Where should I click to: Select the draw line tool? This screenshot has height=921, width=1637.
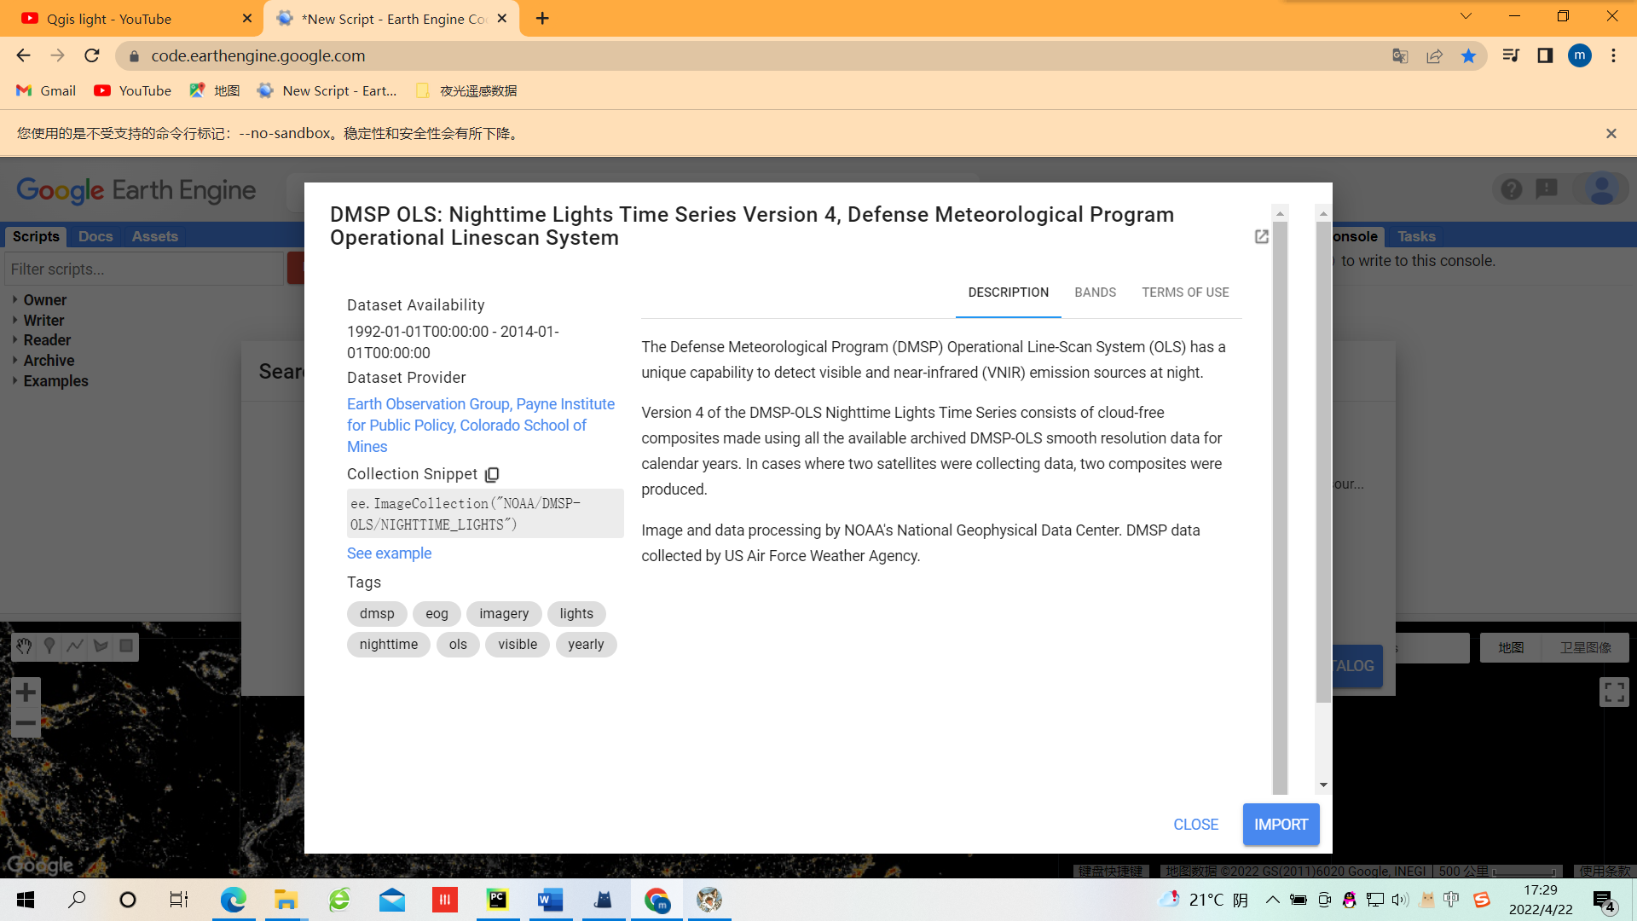(75, 646)
